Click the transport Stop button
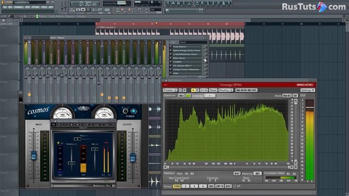 tap(83, 10)
